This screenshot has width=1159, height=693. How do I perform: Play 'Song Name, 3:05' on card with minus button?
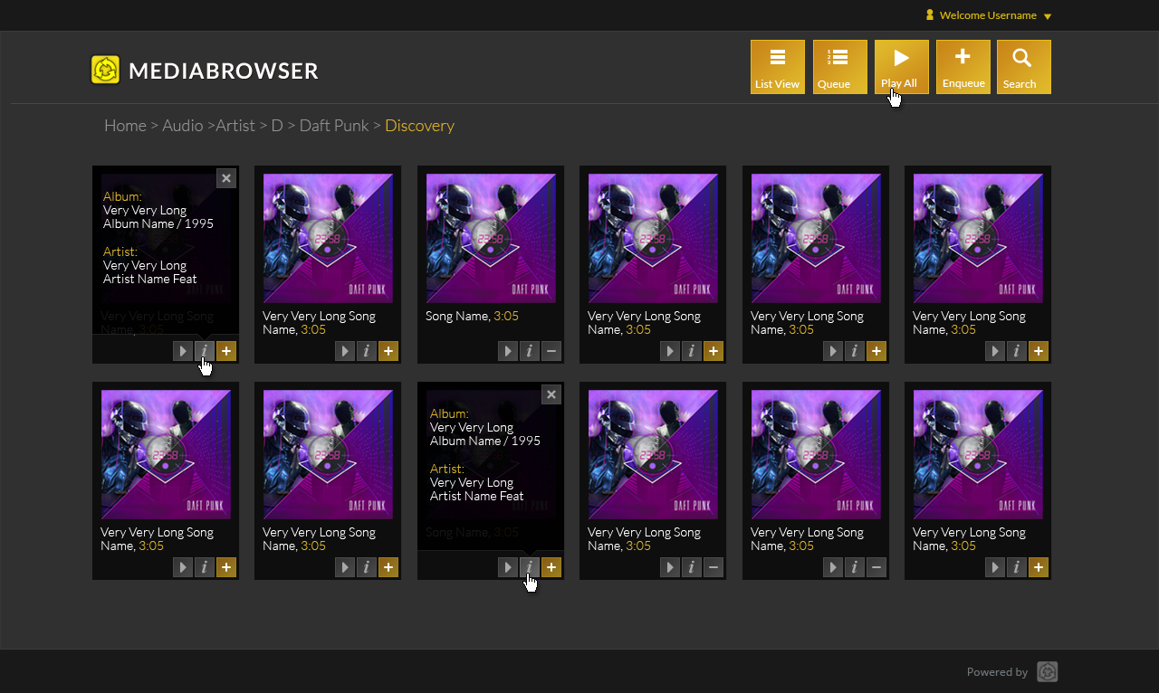508,351
